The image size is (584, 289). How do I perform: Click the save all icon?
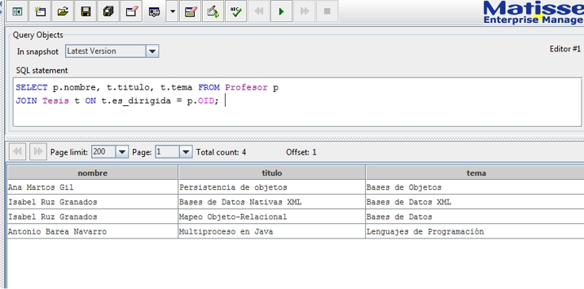(x=109, y=12)
